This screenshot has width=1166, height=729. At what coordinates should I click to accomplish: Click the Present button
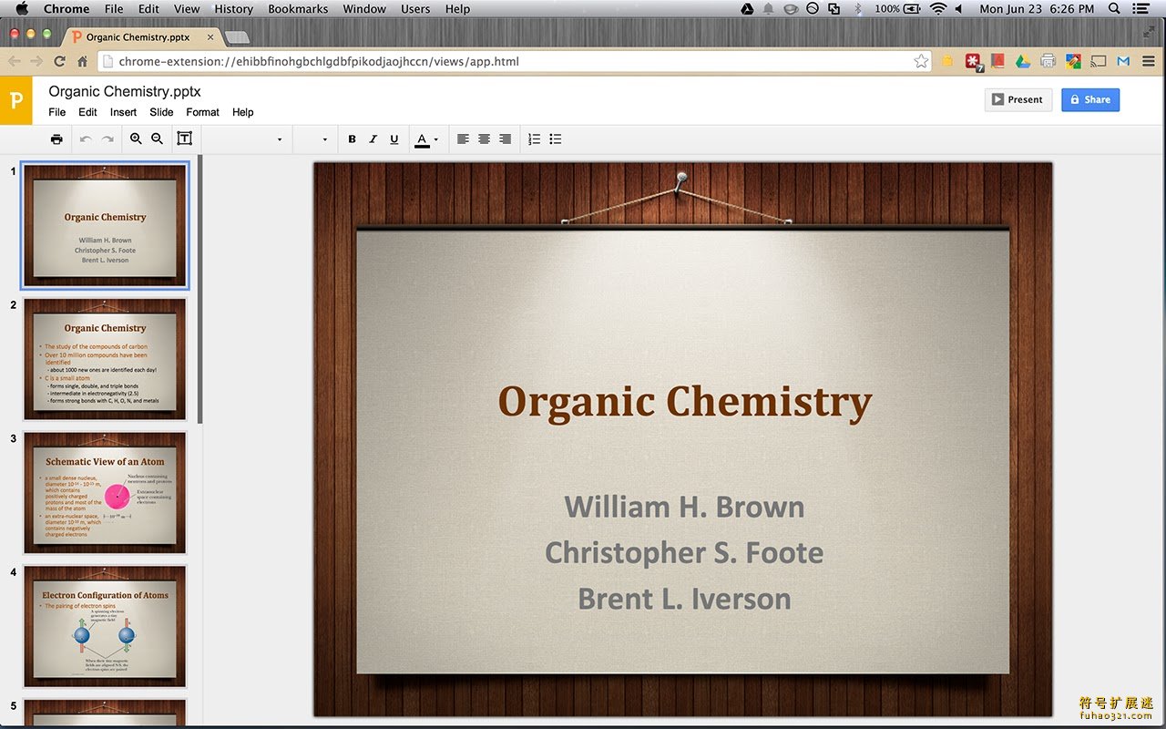pyautogui.click(x=1018, y=99)
